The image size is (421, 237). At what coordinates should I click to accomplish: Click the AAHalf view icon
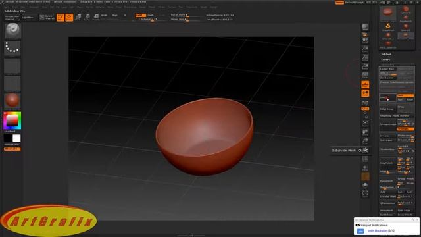tap(365, 66)
